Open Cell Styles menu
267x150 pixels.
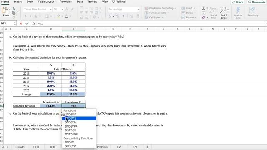pos(154,17)
